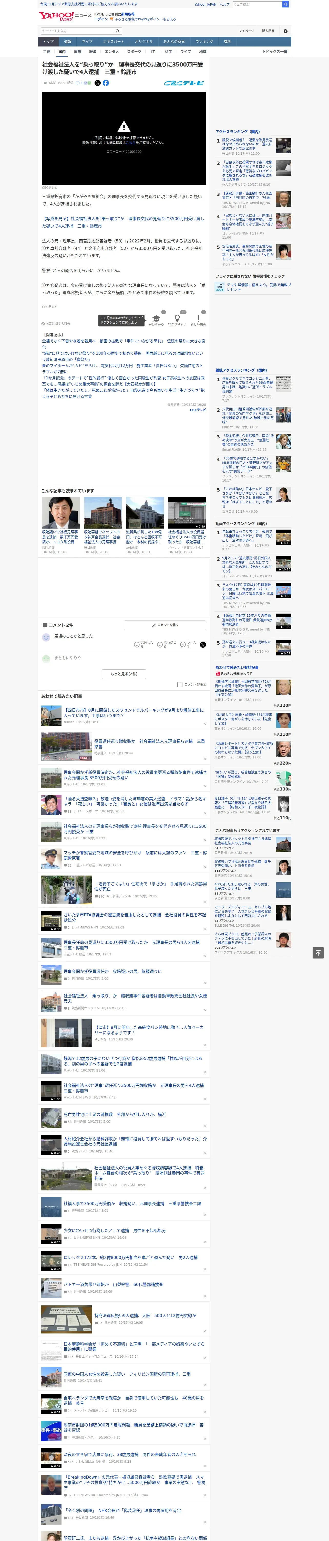Switch to 経済 category
329x1541 pixels.
[92, 51]
